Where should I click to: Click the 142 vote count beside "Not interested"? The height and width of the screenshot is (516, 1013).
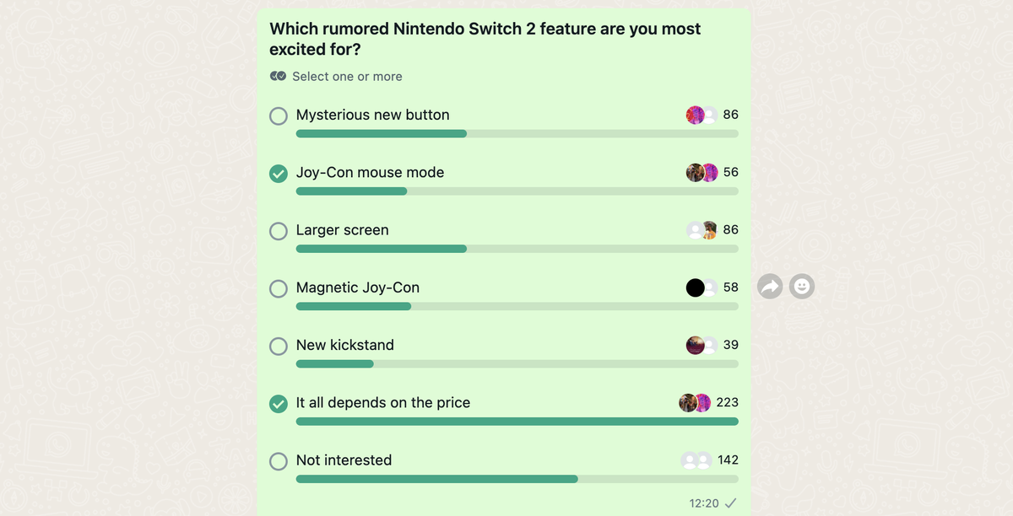pyautogui.click(x=727, y=460)
